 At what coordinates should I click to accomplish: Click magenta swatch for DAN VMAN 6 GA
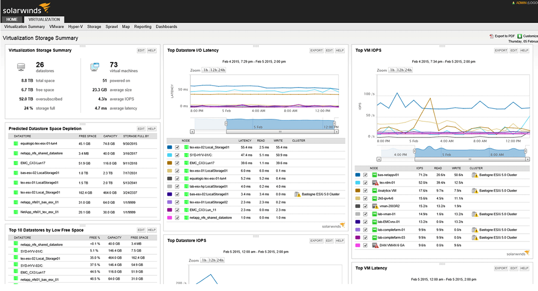358,246
